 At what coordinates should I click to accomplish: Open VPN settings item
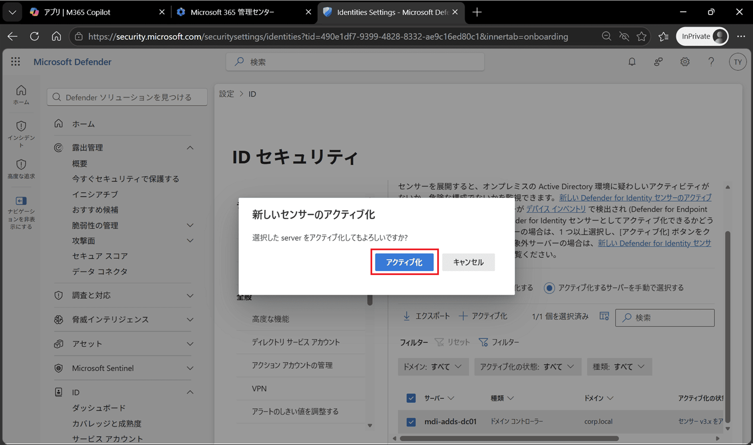pyautogui.click(x=259, y=388)
